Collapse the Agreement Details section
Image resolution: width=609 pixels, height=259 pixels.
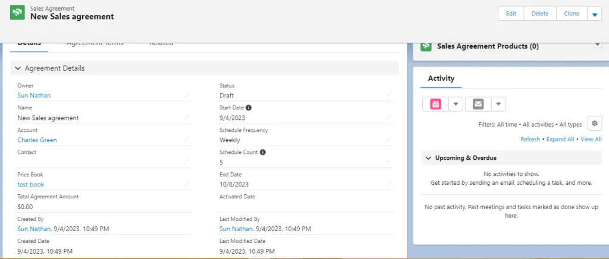(x=17, y=68)
